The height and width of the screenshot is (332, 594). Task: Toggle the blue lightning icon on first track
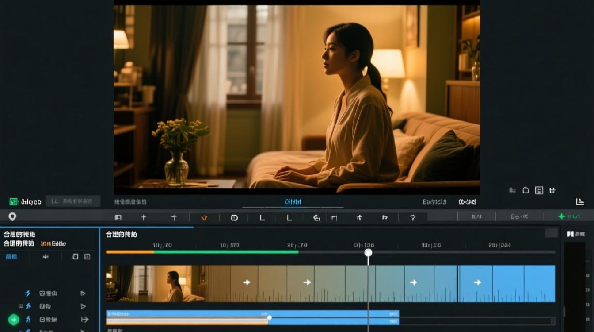click(x=28, y=293)
